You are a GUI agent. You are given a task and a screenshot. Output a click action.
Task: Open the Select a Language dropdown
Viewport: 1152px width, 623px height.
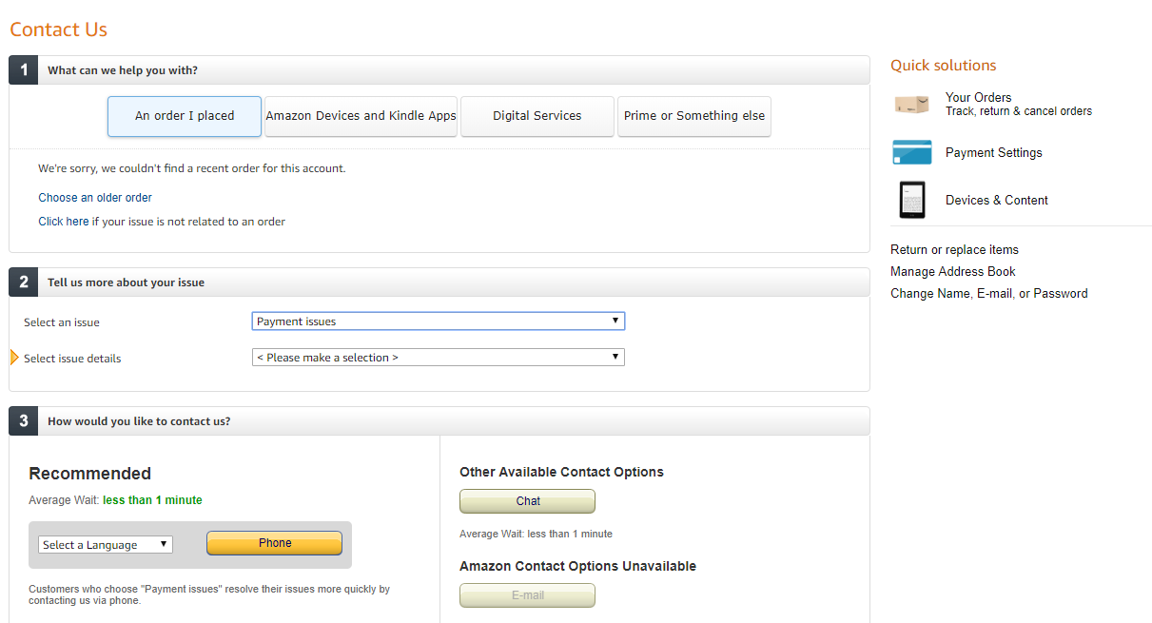(x=106, y=545)
